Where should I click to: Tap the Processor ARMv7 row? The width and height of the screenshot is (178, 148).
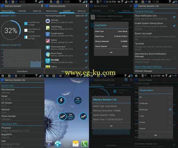click(22, 129)
